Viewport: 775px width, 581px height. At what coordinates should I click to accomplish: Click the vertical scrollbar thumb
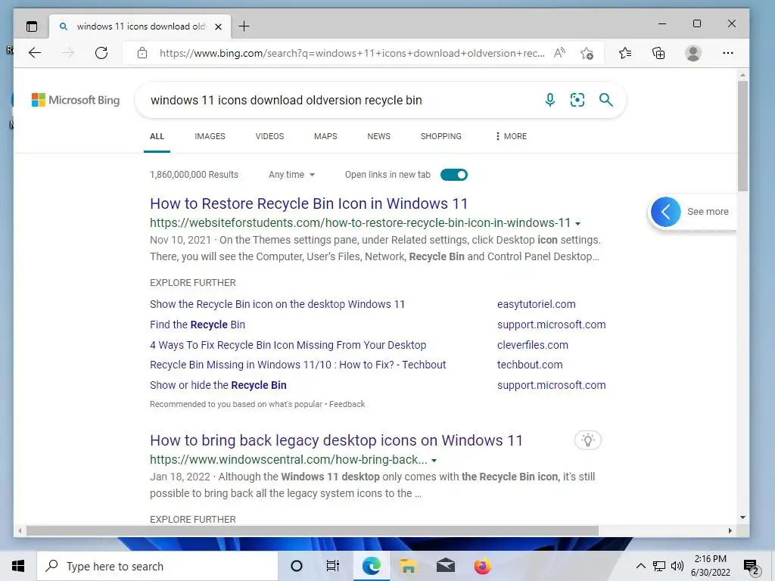(x=742, y=136)
